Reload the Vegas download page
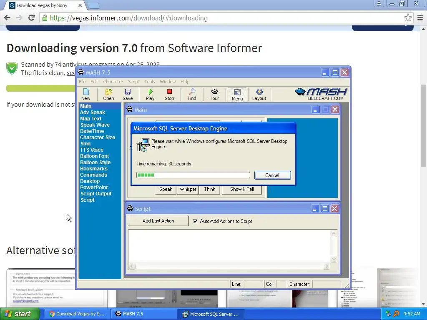The image size is (427, 320). (32, 17)
